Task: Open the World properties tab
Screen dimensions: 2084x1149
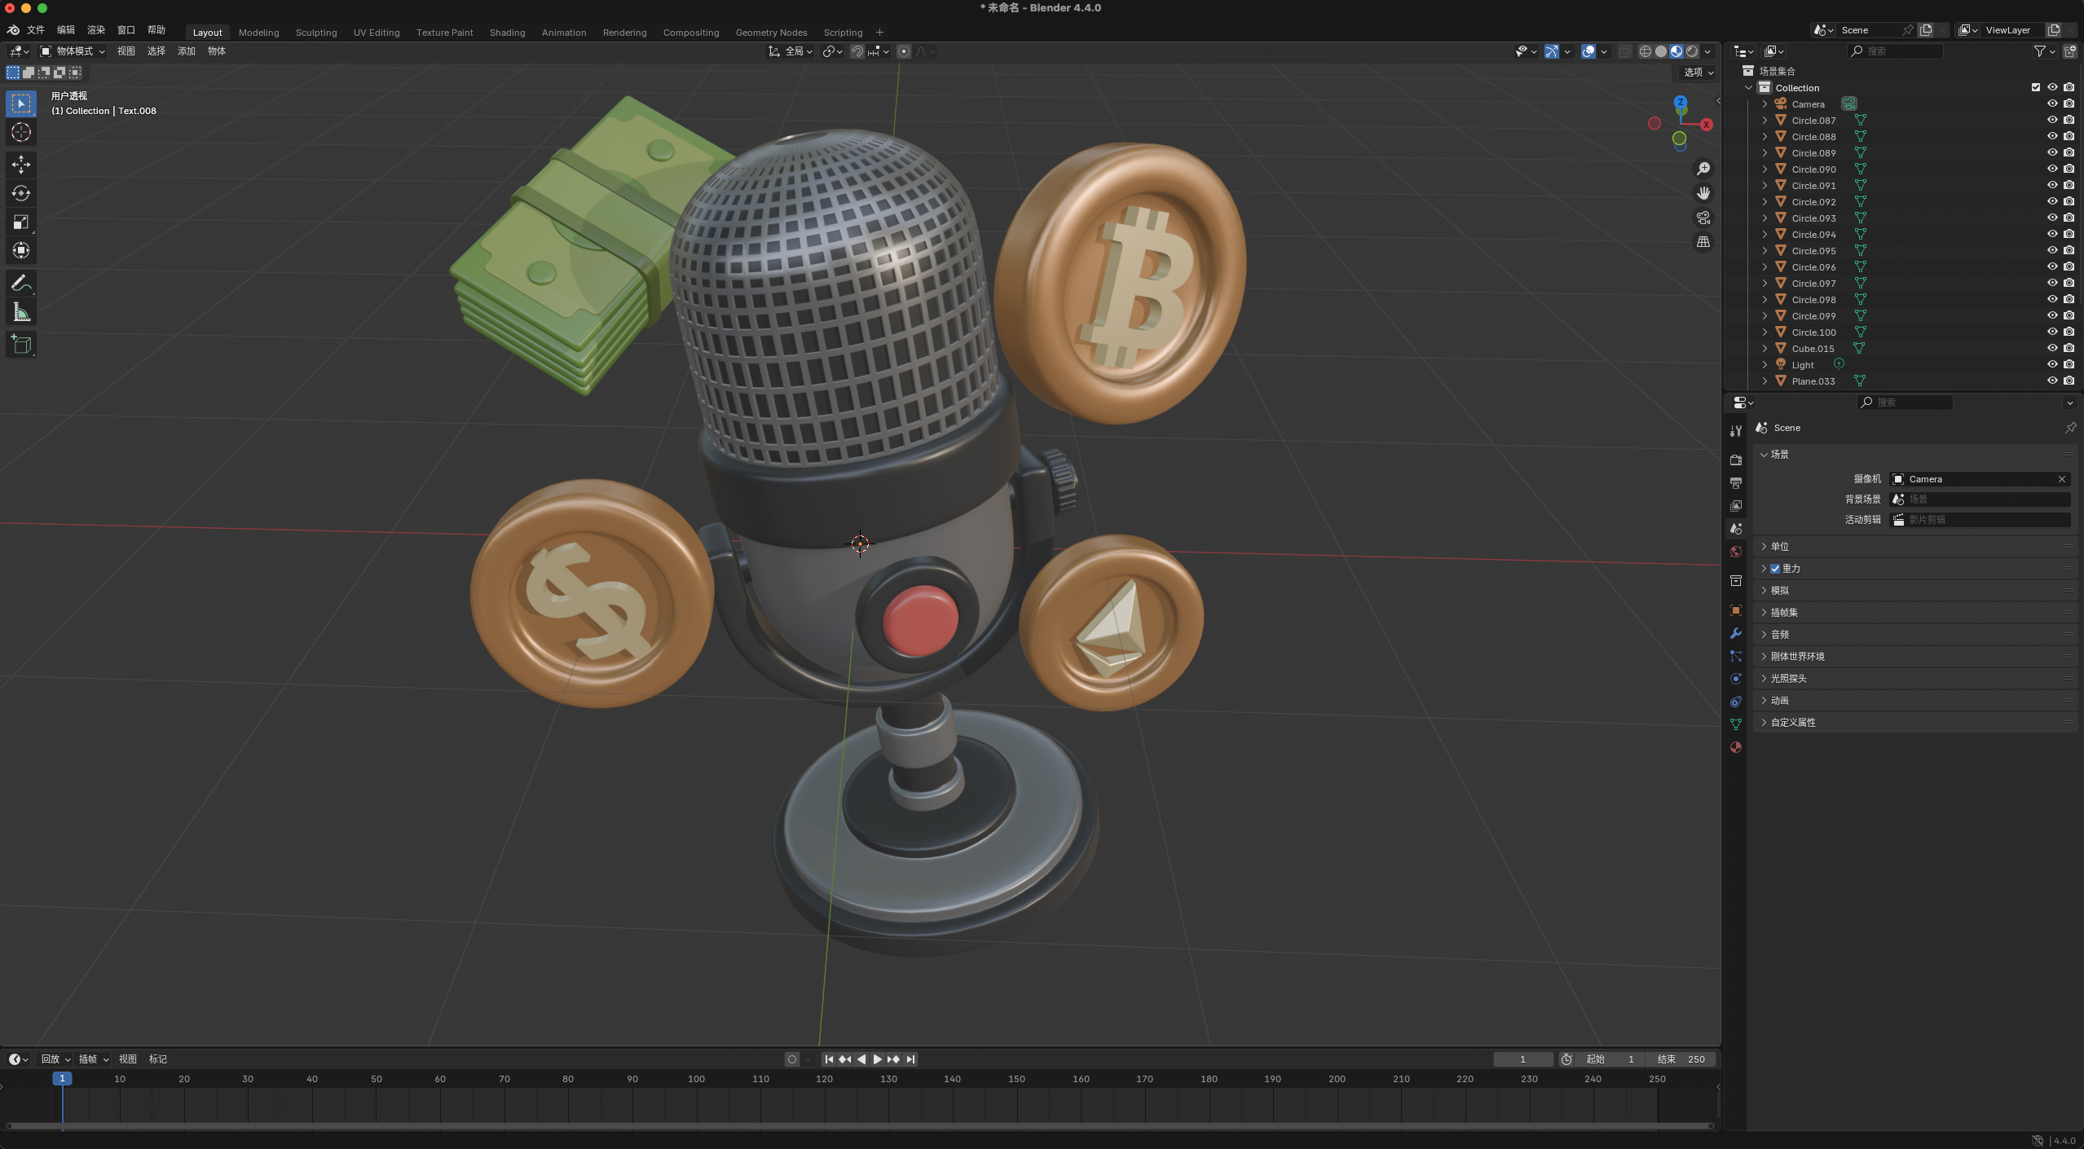Action: 1736,552
